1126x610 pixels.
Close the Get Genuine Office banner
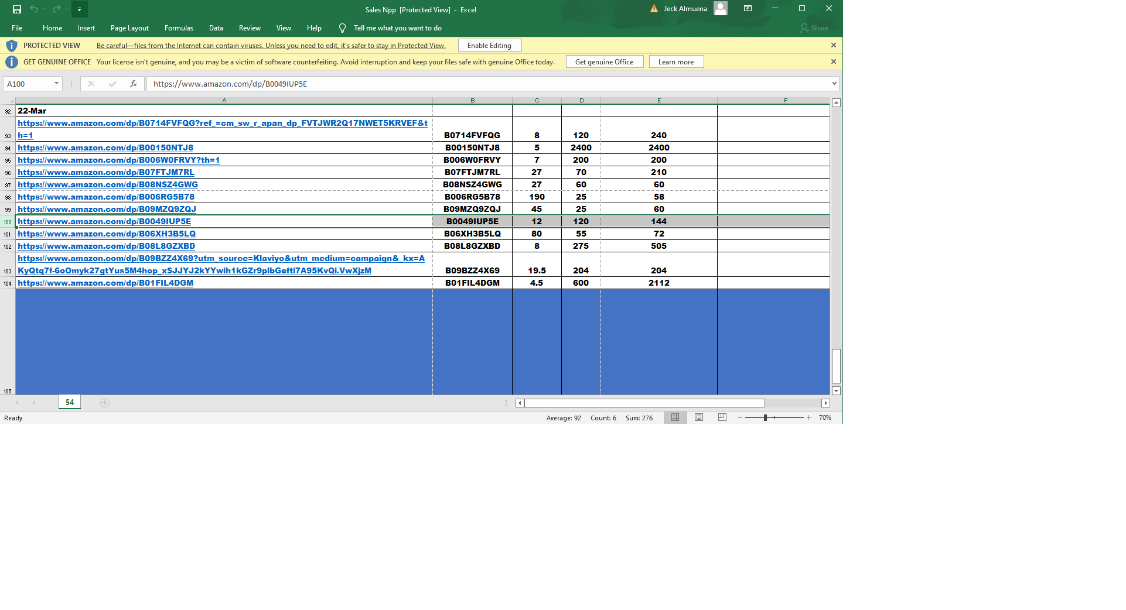click(x=834, y=61)
